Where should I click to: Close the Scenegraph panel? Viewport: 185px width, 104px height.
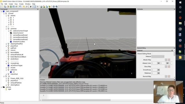coord(38,9)
